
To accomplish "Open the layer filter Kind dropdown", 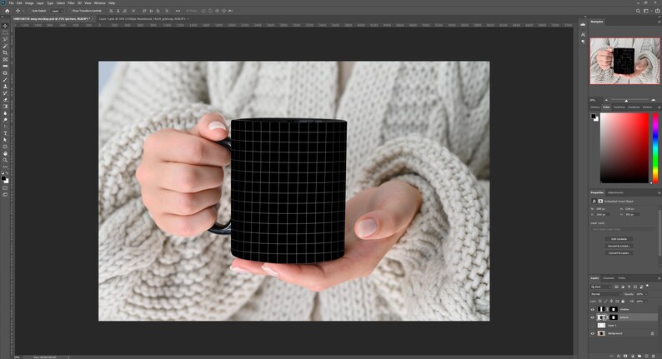I will (601, 287).
